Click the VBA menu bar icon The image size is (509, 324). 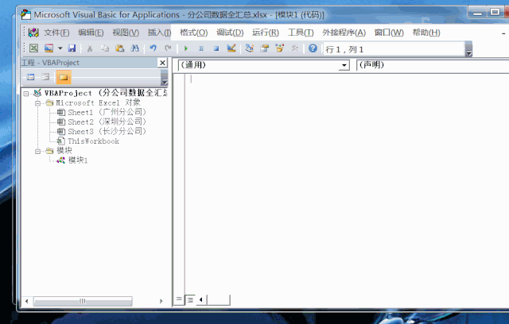tap(33, 33)
